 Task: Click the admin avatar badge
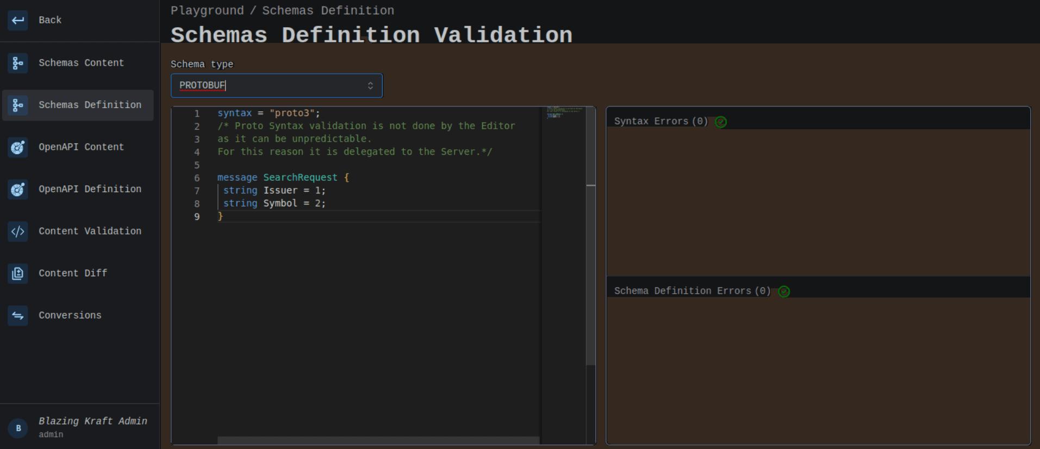[18, 428]
